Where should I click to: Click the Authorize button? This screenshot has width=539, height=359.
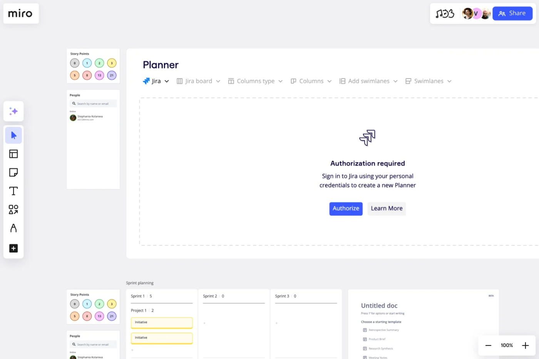[346, 209]
